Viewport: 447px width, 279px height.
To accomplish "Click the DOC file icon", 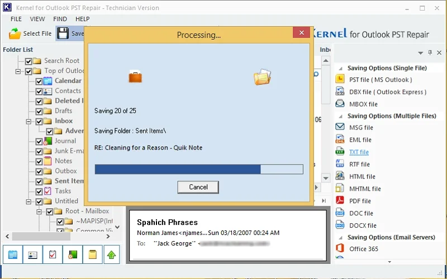I will click(340, 213).
